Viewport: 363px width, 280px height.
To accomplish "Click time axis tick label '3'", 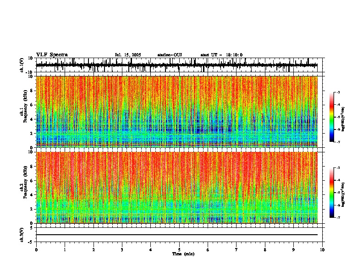I will [x=122, y=250].
